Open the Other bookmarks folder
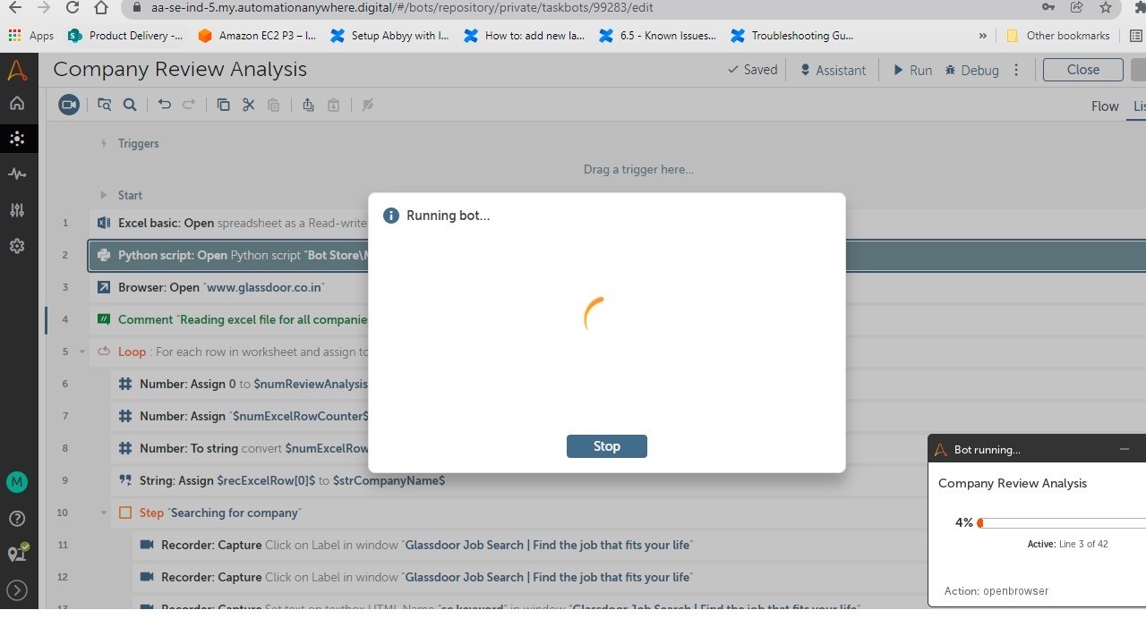This screenshot has width=1146, height=644. coord(1058,36)
